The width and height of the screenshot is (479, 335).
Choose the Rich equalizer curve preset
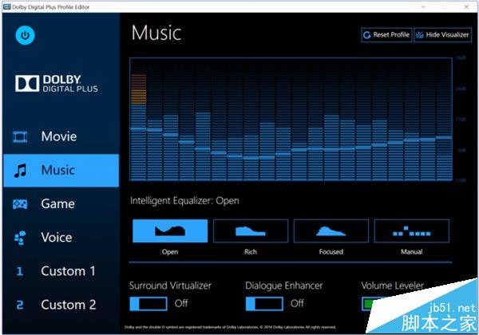[x=251, y=231]
